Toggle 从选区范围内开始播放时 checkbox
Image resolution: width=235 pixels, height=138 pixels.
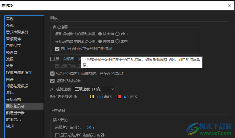(x=52, y=73)
